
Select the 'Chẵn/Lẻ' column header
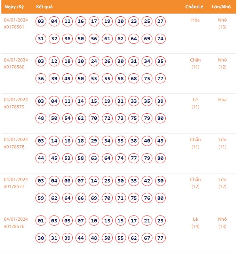click(194, 7)
